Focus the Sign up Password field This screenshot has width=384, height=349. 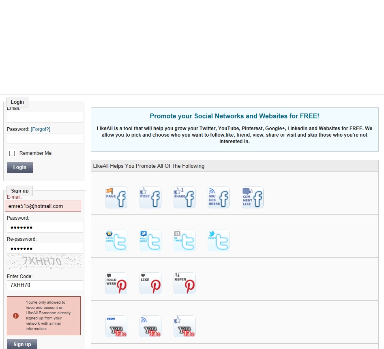pyautogui.click(x=45, y=227)
